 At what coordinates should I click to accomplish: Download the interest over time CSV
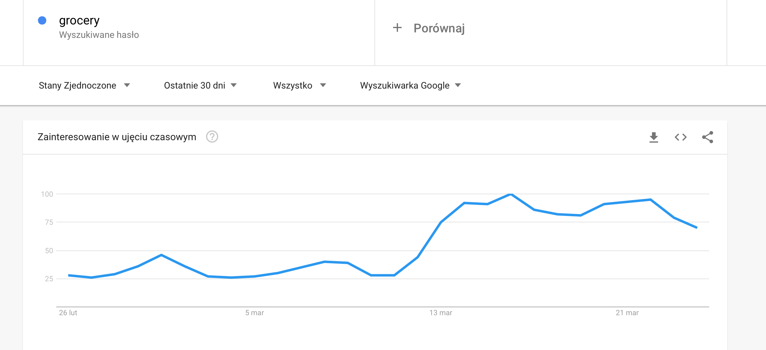[x=654, y=137]
